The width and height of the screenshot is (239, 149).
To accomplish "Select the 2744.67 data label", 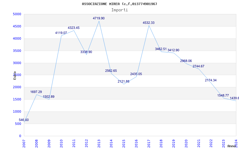I will click(198, 66).
